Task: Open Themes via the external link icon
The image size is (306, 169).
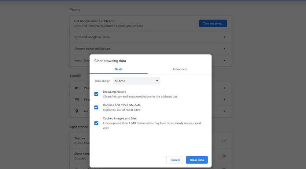Action: (224, 141)
